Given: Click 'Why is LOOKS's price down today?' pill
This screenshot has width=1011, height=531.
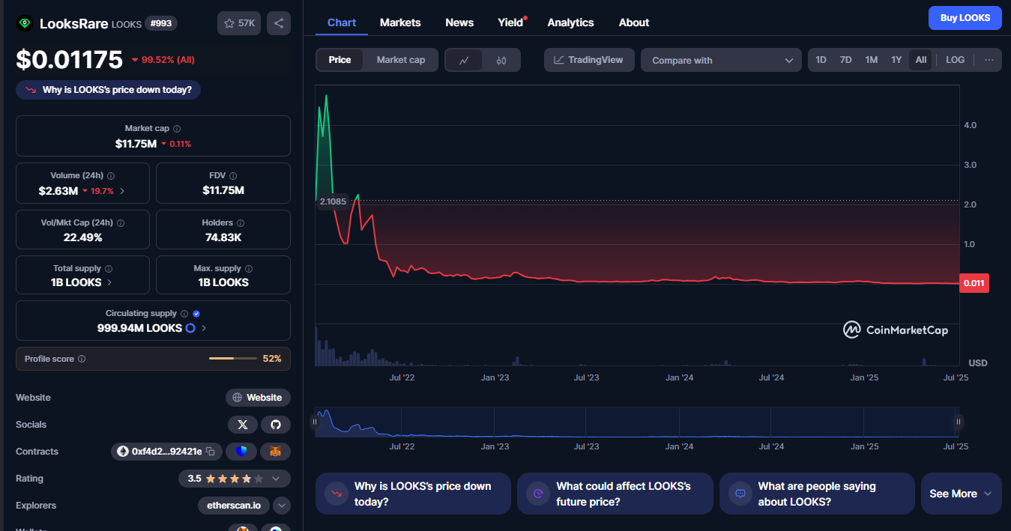Looking at the screenshot, I should tap(108, 90).
